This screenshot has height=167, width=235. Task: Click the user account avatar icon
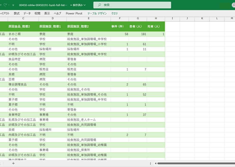coord(233,5)
